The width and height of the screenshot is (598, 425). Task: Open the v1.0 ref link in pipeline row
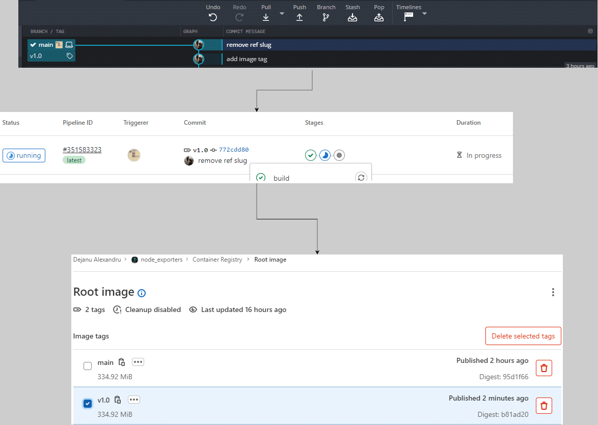[200, 150]
